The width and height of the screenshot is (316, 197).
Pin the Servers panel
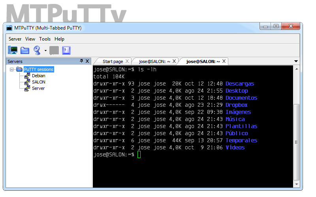(x=81, y=61)
